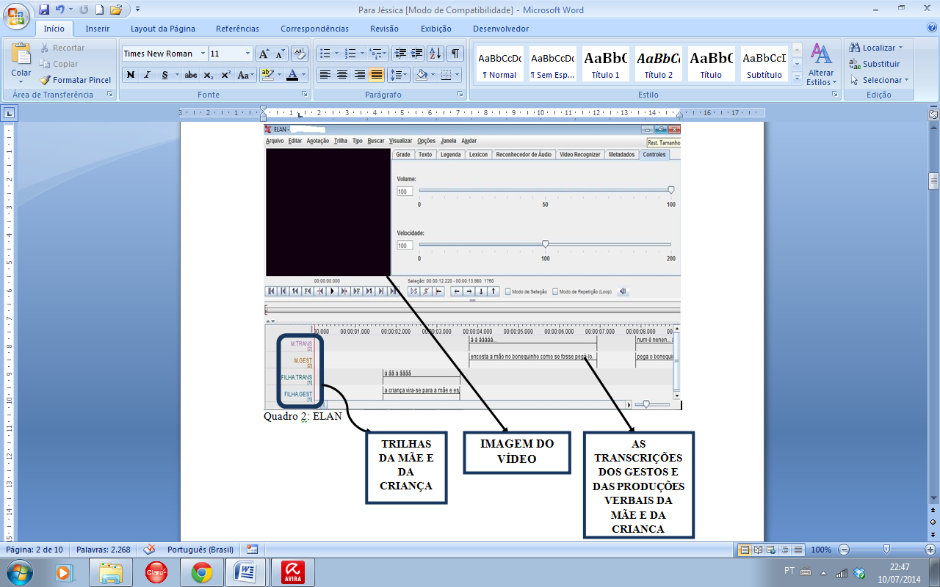Show paragraph marks with the pilcrow icon

456,54
